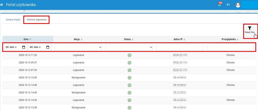Select the 2020-10-13 11:26 date cell
The width and height of the screenshot is (258, 111).
pos(28,55)
